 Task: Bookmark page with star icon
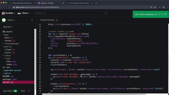155,7
